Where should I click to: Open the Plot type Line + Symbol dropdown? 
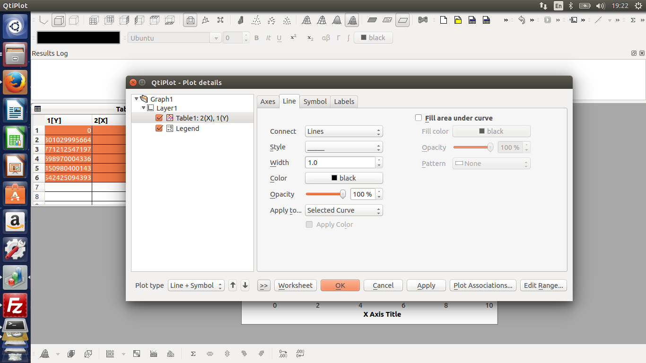196,285
